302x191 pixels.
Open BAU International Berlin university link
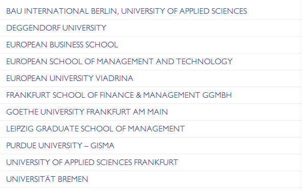(127, 11)
